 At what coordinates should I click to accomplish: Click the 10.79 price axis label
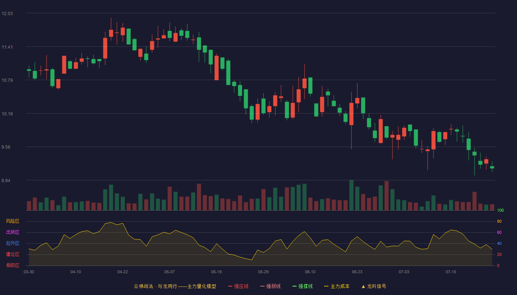(7, 80)
